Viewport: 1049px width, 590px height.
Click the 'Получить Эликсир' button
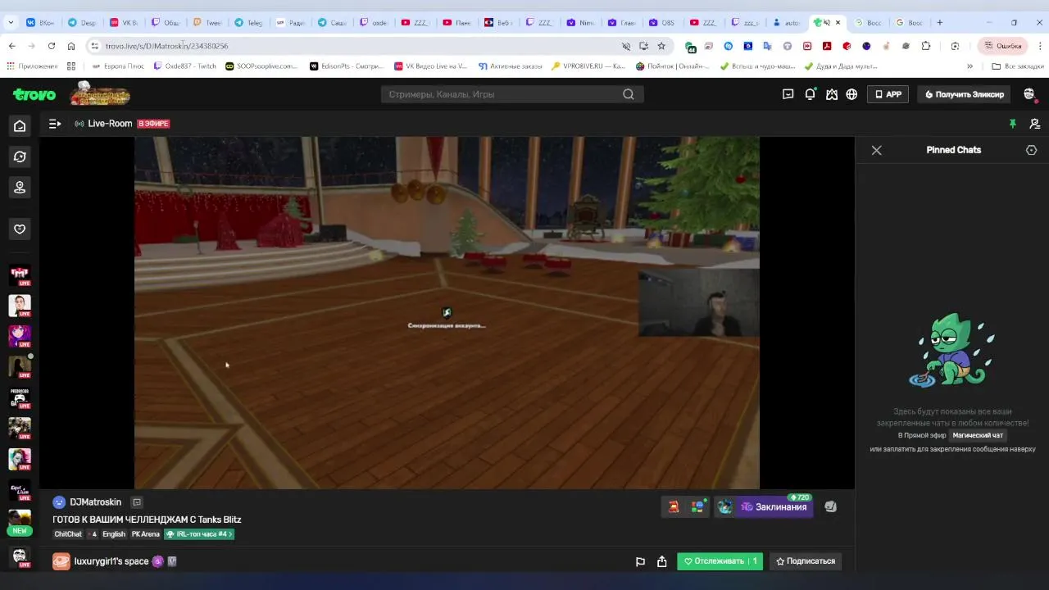(965, 94)
